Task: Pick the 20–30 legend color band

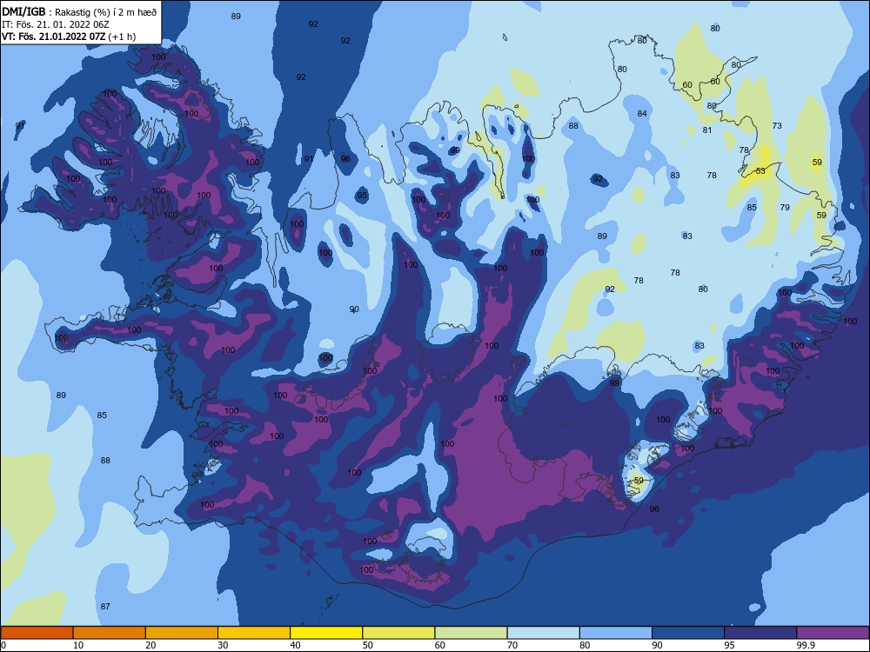Action: 182,633
